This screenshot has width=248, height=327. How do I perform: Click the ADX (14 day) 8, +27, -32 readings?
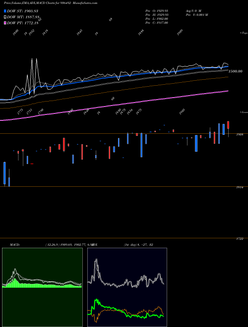click(x=138, y=245)
